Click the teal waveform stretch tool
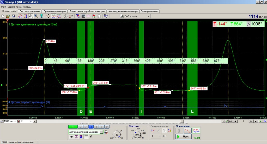The height and width of the screenshot is (144, 267). pyautogui.click(x=41, y=16)
